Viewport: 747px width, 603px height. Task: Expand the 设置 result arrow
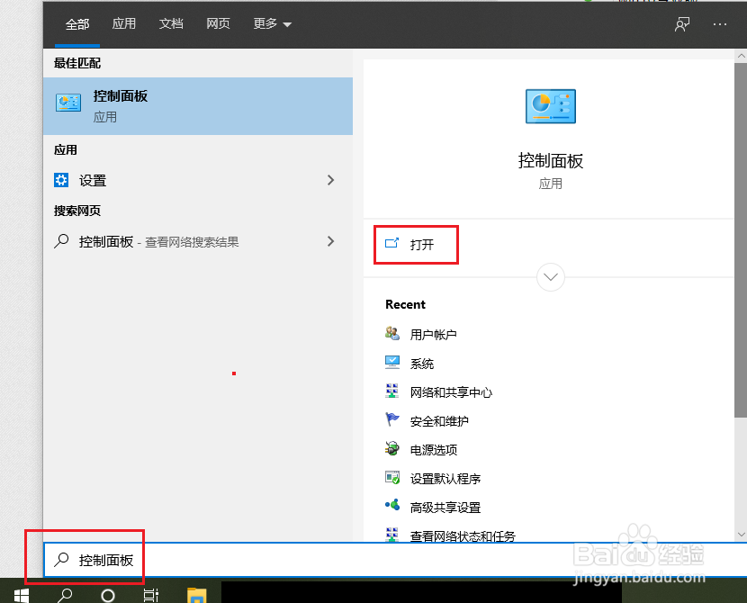(330, 180)
